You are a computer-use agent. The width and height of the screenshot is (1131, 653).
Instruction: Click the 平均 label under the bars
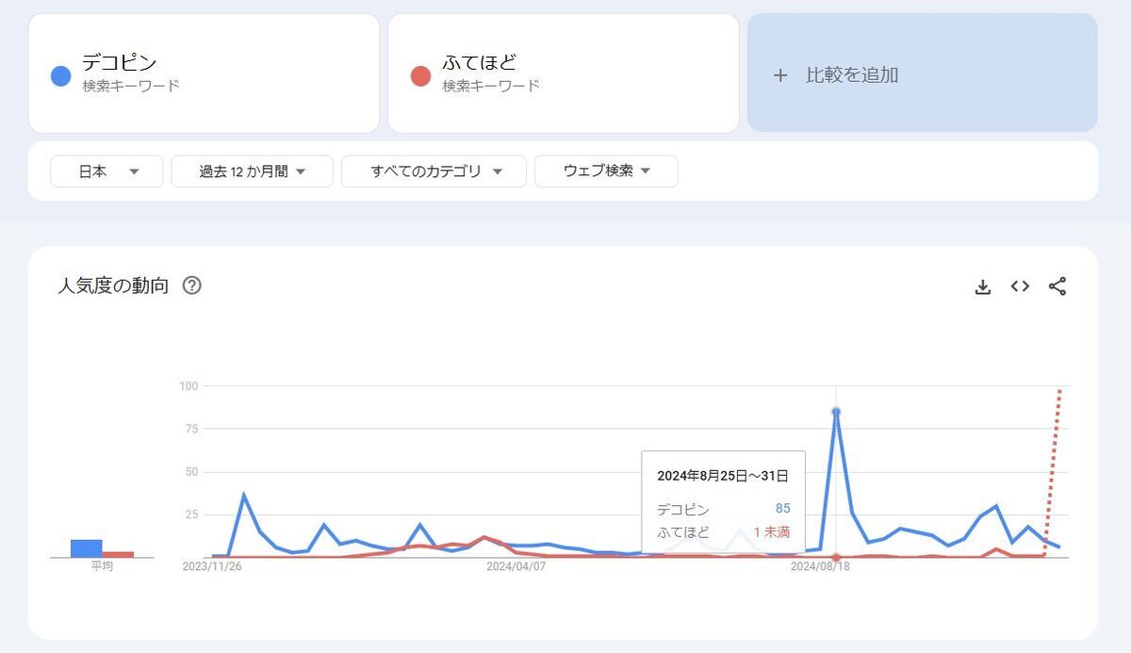point(102,567)
